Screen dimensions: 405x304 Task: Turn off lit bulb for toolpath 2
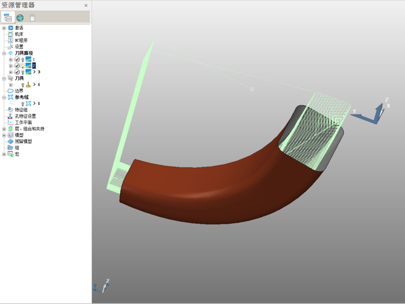click(x=23, y=66)
